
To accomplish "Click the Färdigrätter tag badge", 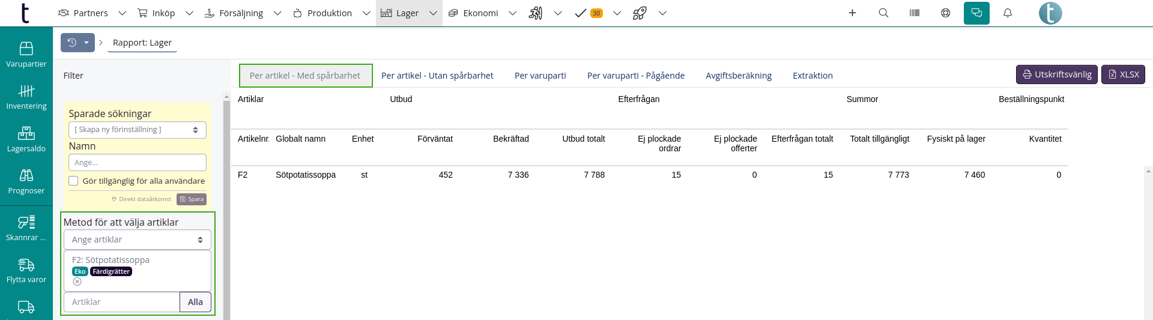I will [111, 271].
